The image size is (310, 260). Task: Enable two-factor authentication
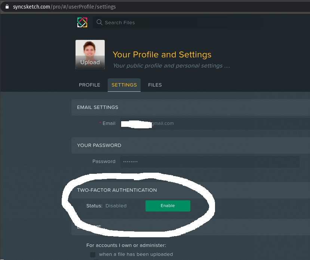pyautogui.click(x=168, y=206)
